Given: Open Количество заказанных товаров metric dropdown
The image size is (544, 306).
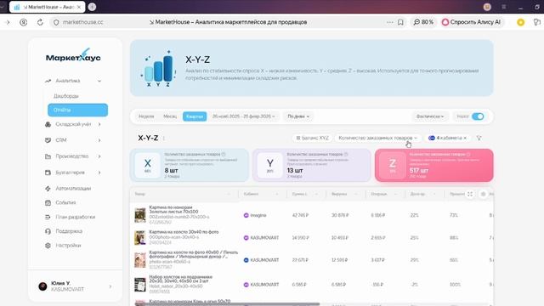Looking at the screenshot, I should pos(378,138).
